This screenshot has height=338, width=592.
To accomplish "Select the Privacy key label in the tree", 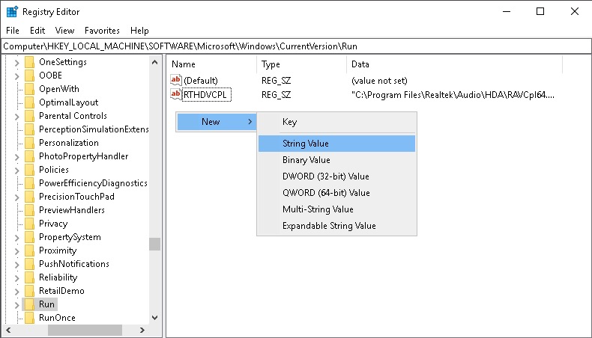I will (x=53, y=224).
